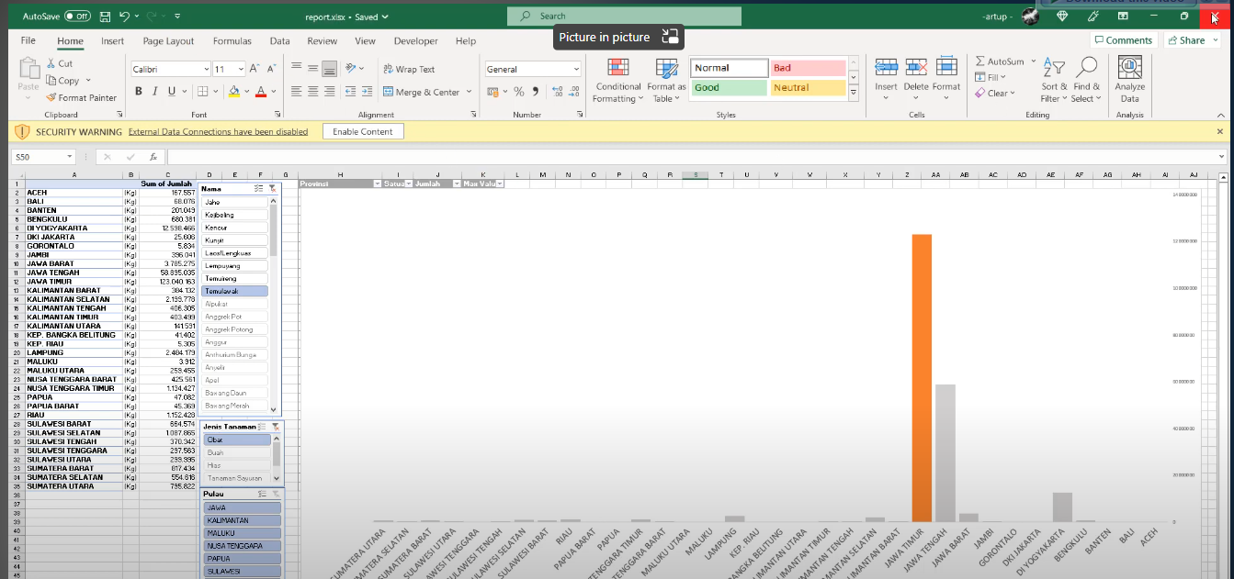Select Obat in Jenis Tanaman slicer

(x=237, y=440)
